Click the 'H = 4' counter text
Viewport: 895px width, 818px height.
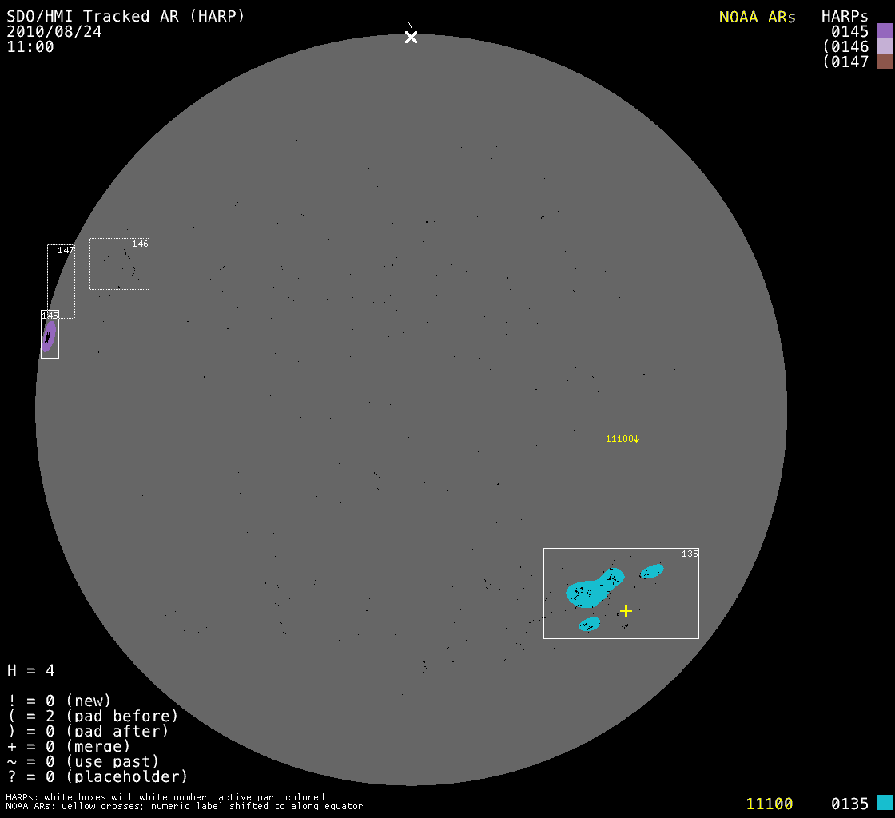point(31,670)
